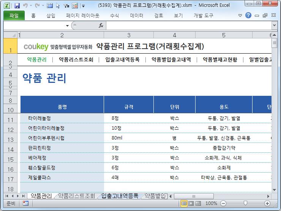
Task: Open the 홈 ribbon tab
Action: 33,16
